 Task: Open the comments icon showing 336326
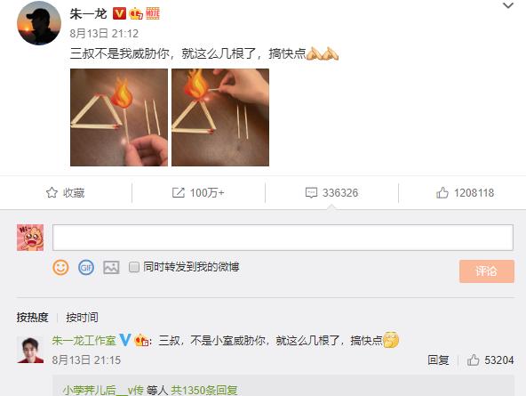pyautogui.click(x=311, y=193)
